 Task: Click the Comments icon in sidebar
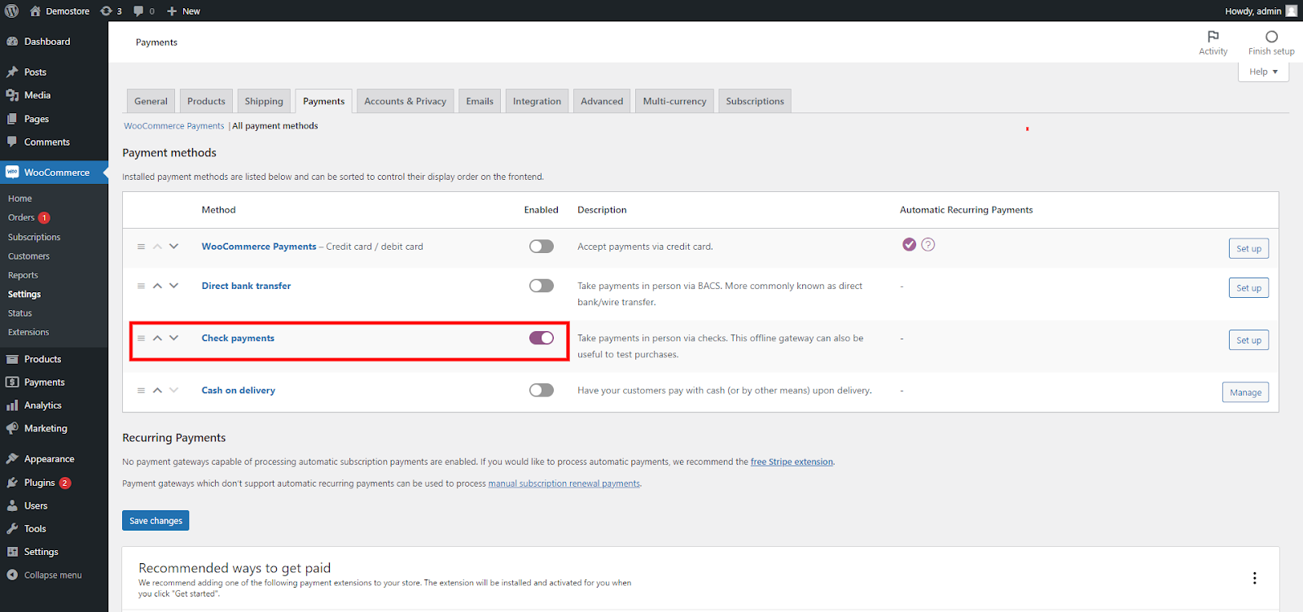[x=12, y=142]
